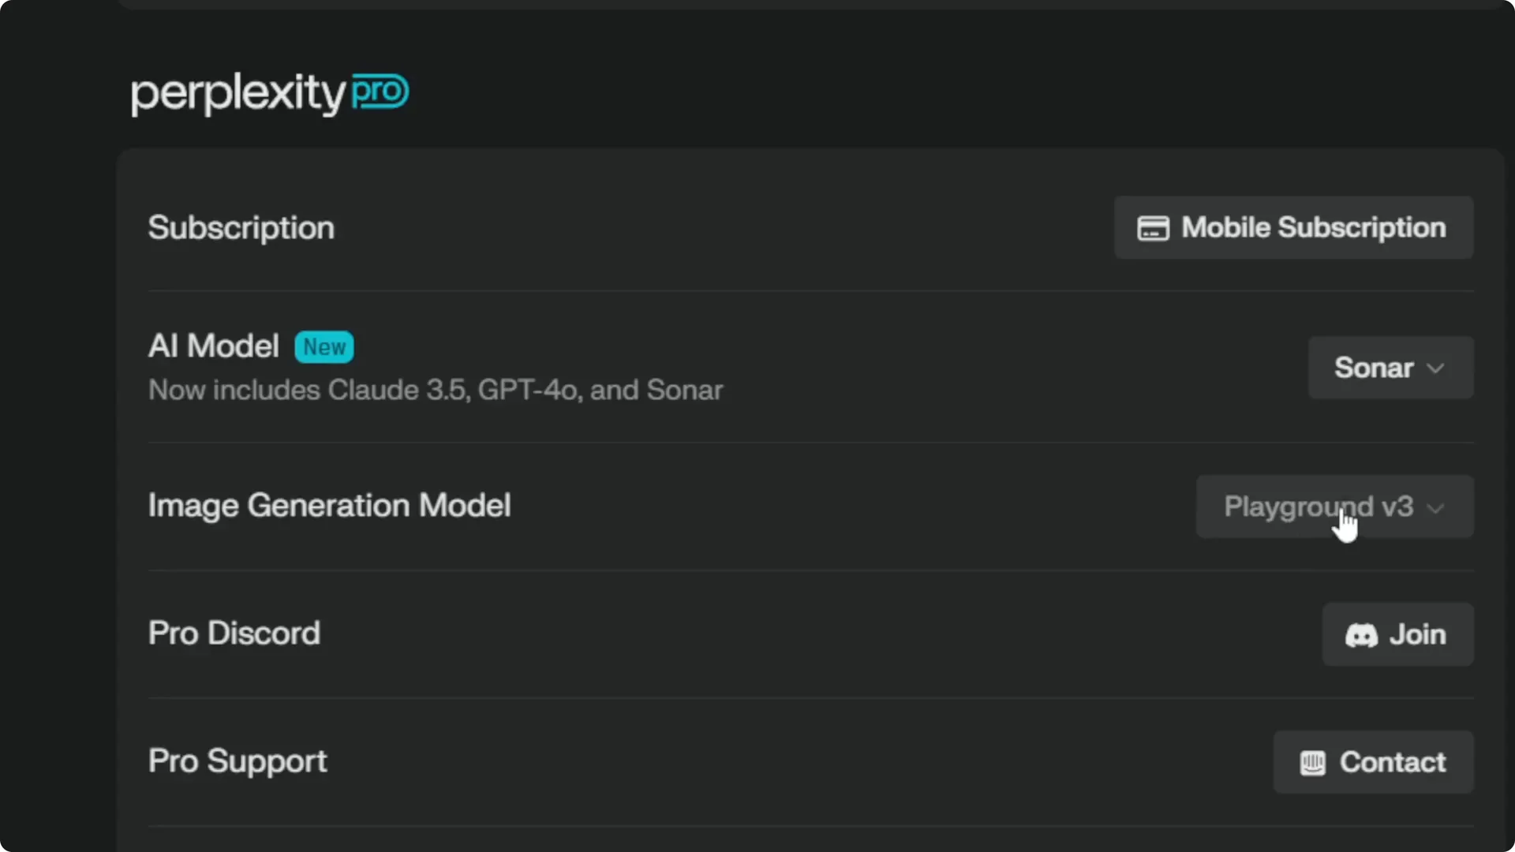Contact Pro Support via the Contact button
1515x852 pixels.
coord(1373,762)
